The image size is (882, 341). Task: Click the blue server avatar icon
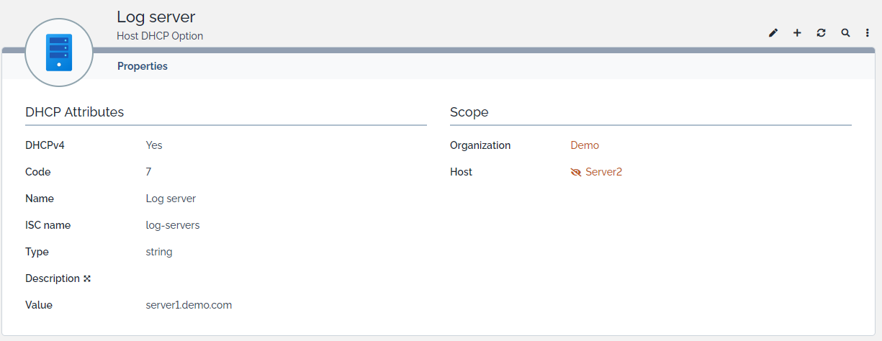click(x=59, y=53)
